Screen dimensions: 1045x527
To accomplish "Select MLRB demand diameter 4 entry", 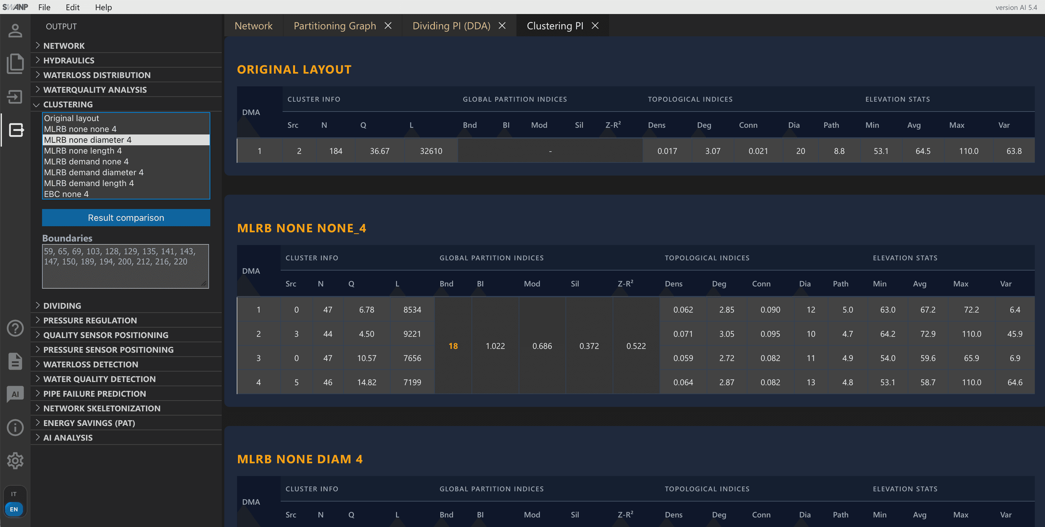I will [126, 172].
